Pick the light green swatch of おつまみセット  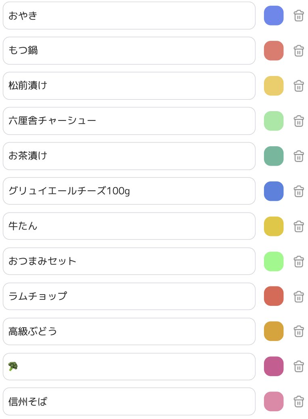(x=274, y=261)
